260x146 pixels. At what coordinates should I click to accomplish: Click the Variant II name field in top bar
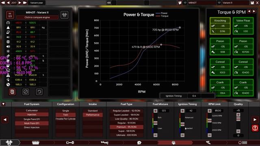tap(236, 3)
